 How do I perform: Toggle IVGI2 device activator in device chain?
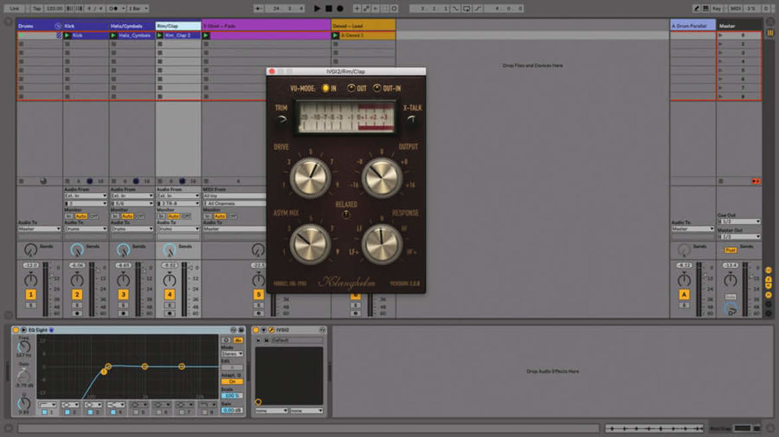[x=256, y=330]
